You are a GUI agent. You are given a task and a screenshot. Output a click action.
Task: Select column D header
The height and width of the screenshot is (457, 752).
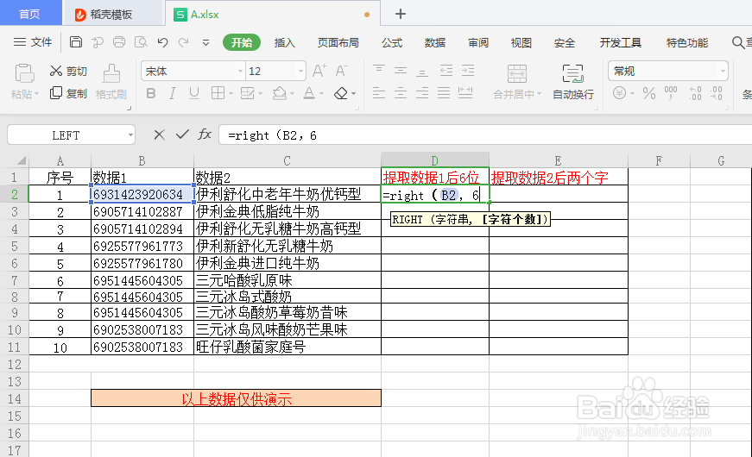435,160
